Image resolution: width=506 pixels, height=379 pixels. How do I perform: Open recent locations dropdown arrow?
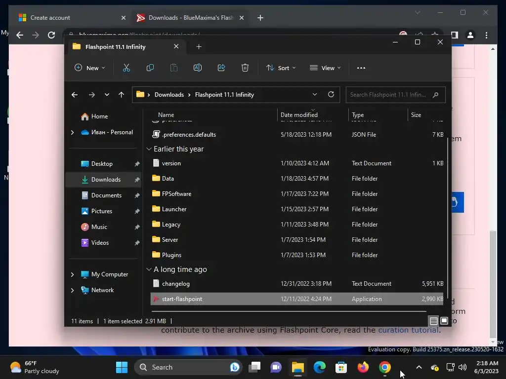(x=107, y=95)
